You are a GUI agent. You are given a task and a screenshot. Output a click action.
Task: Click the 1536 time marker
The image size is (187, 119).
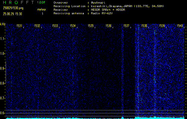(x=109, y=26)
